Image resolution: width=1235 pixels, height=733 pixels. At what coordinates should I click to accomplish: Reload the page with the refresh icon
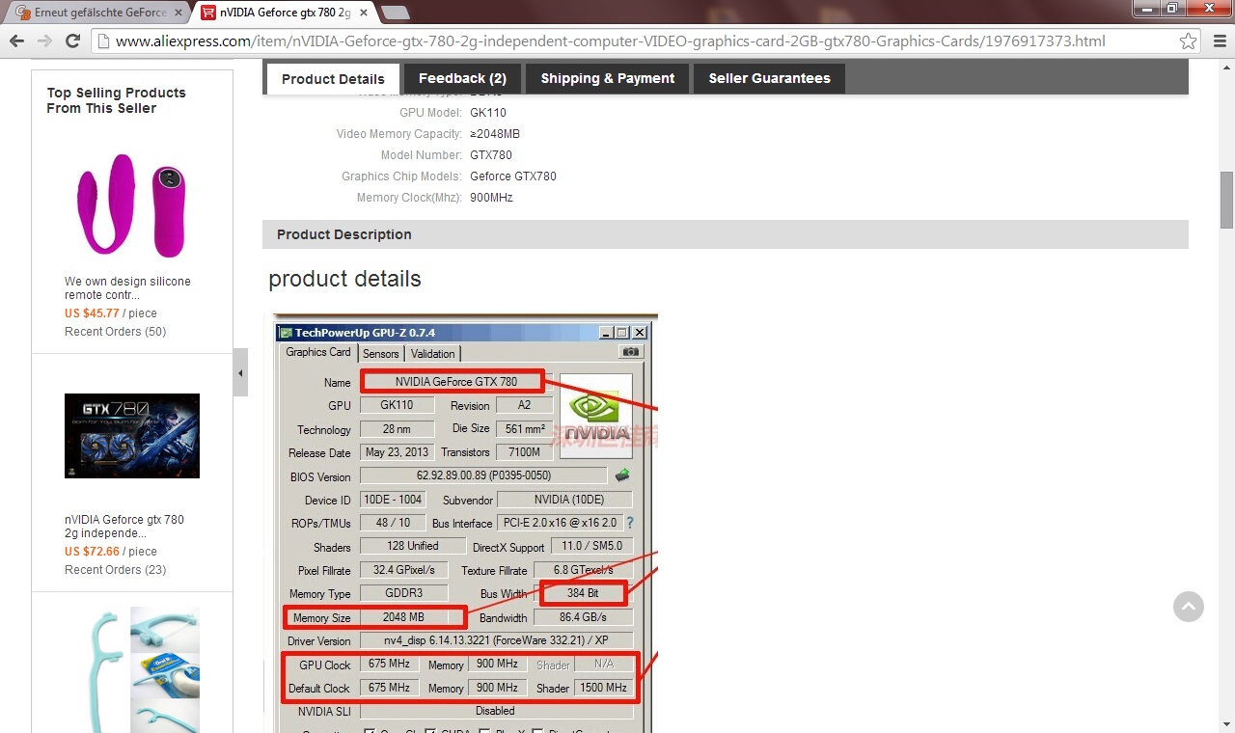[72, 41]
